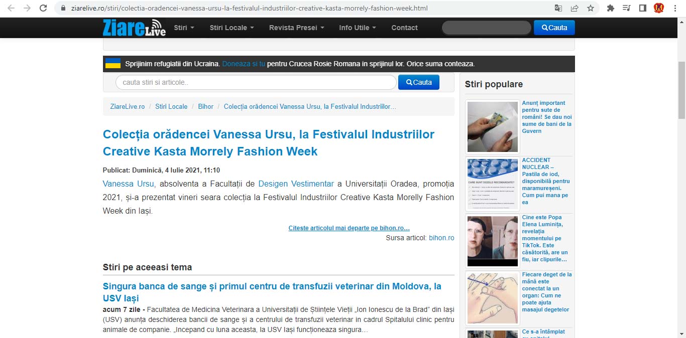The image size is (686, 338).
Task: Read 'Anunț important pentru sute de români'
Action: coord(547,117)
